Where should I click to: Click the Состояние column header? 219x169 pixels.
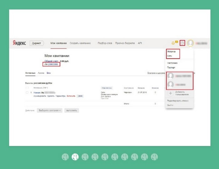(129, 88)
